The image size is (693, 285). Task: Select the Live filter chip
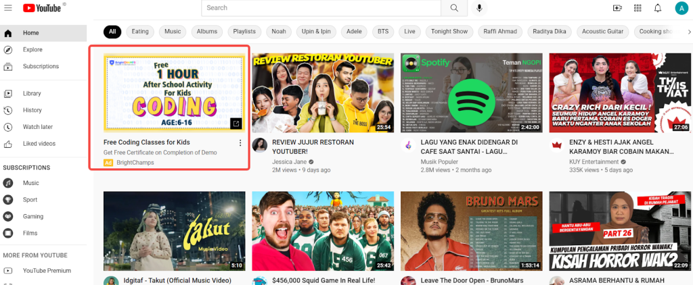(x=409, y=32)
